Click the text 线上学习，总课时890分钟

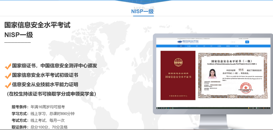tap(53, 114)
